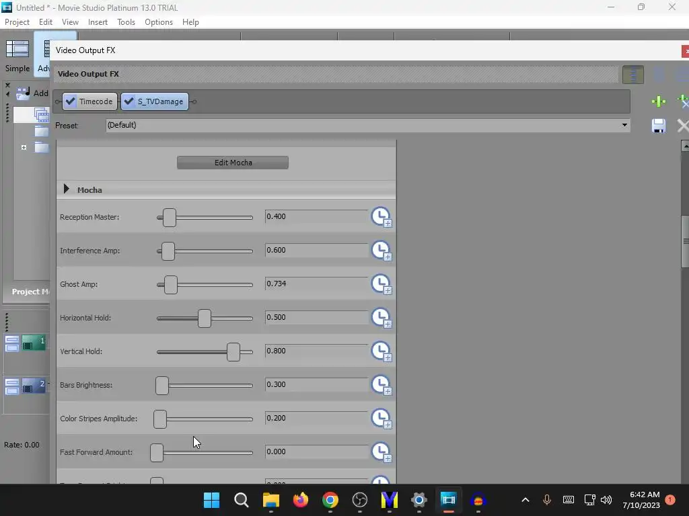The height and width of the screenshot is (516, 689).
Task: Click the plug-in chain view toggle icon
Action: 633,75
